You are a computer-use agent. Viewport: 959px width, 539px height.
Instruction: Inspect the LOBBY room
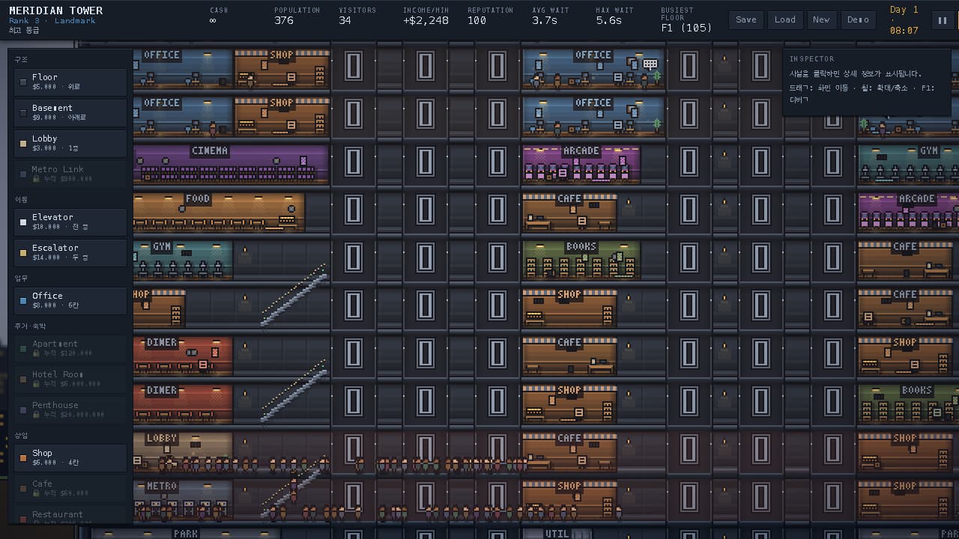(x=183, y=451)
